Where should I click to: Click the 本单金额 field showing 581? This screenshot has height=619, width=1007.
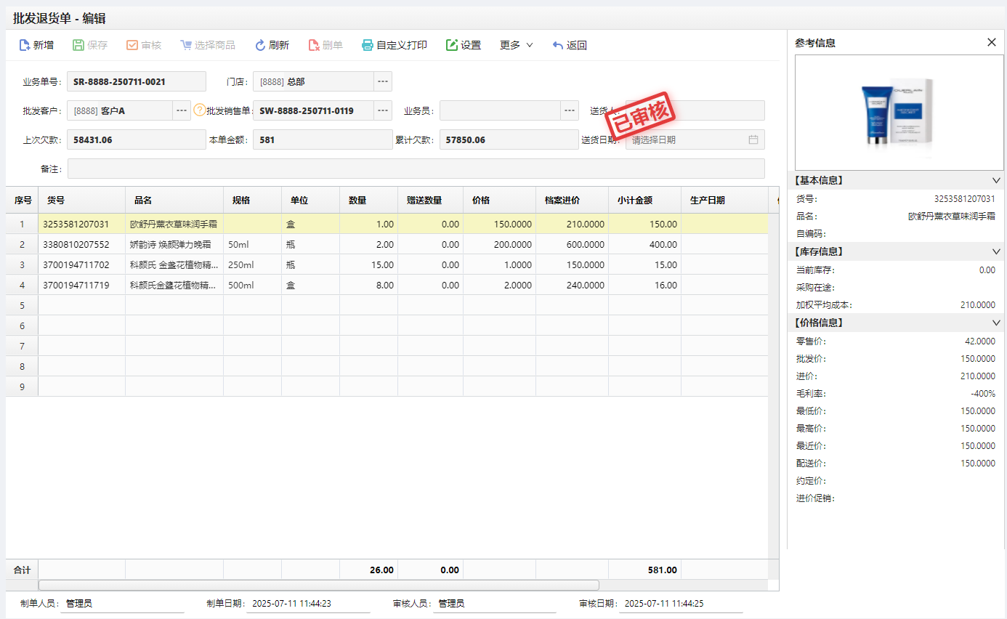(x=323, y=139)
